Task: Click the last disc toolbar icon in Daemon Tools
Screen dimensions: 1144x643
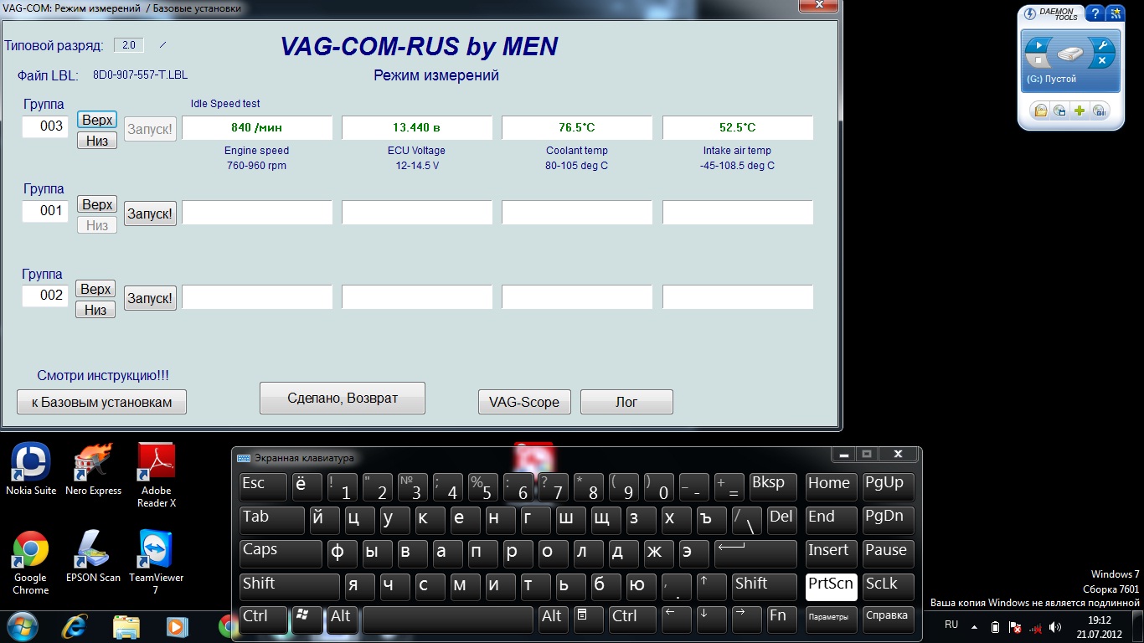Action: 1100,111
